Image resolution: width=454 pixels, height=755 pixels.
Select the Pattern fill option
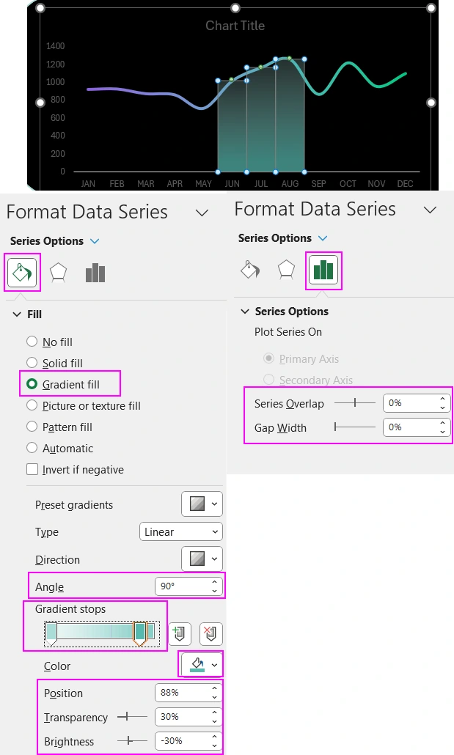click(32, 427)
